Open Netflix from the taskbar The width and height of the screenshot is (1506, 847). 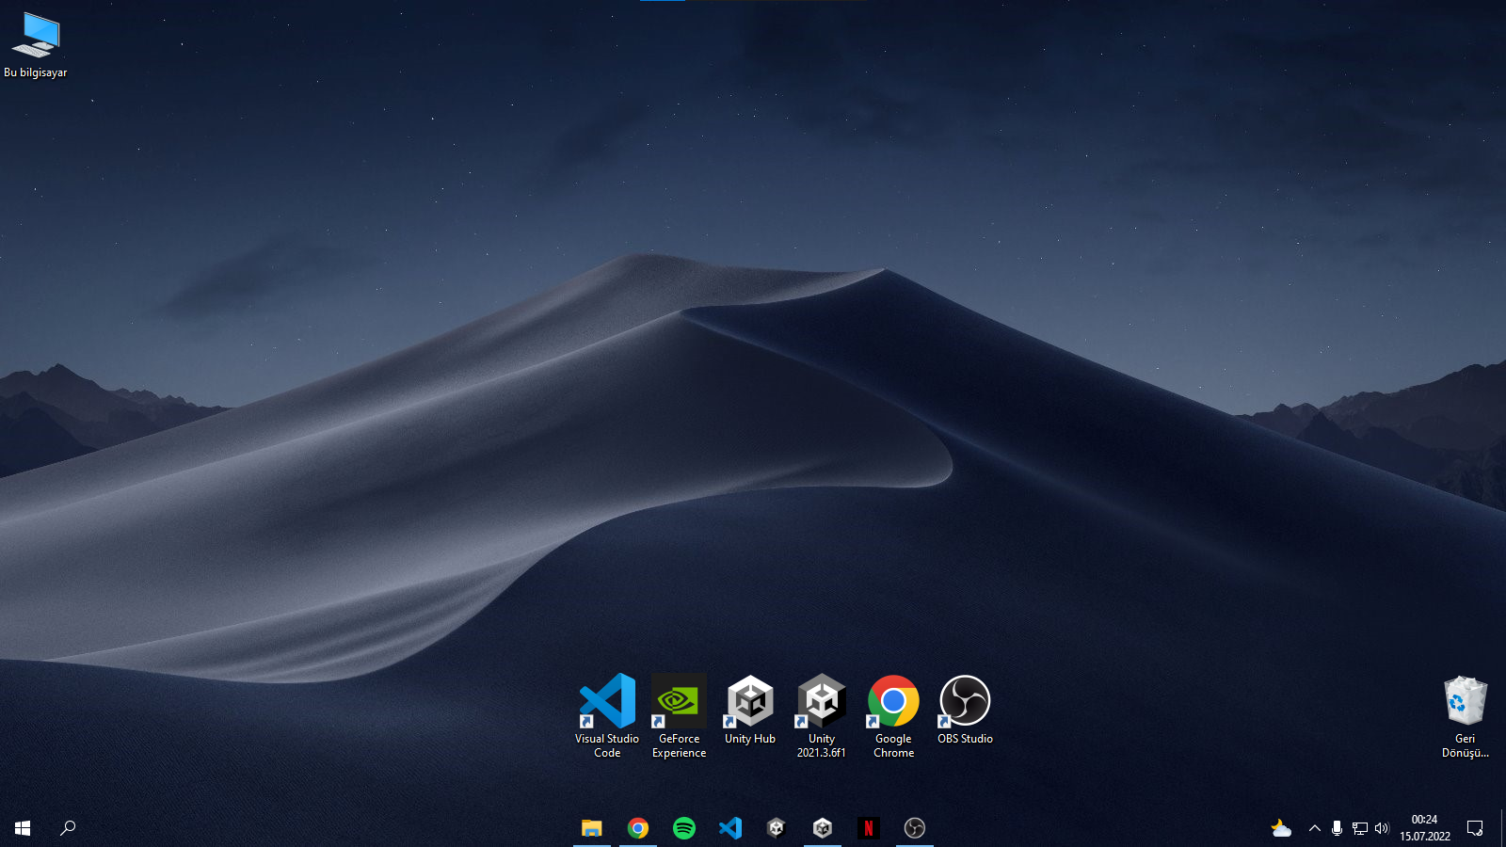(x=869, y=828)
